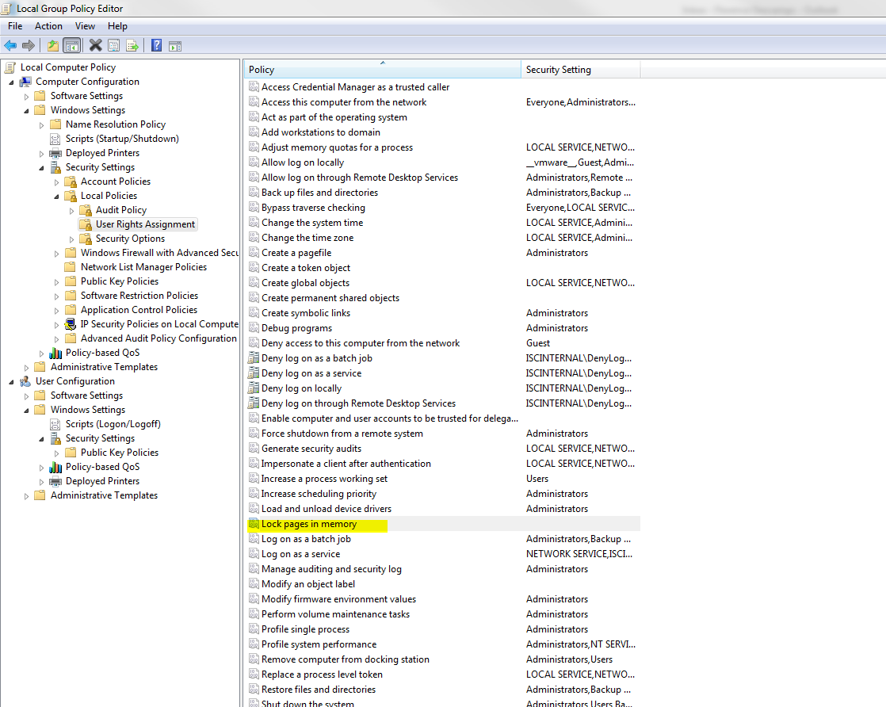Select Deny log on as a service
The width and height of the screenshot is (886, 707).
point(311,373)
